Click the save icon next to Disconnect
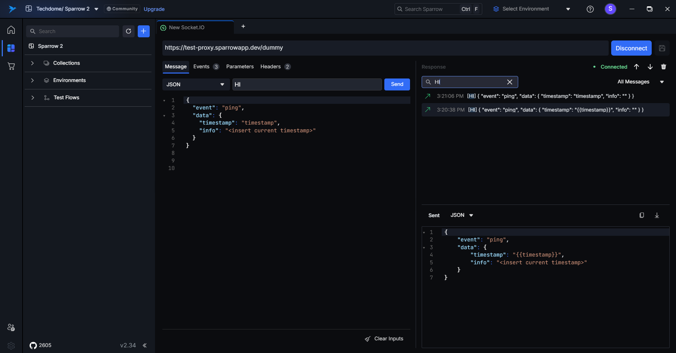This screenshot has width=676, height=353. click(662, 48)
